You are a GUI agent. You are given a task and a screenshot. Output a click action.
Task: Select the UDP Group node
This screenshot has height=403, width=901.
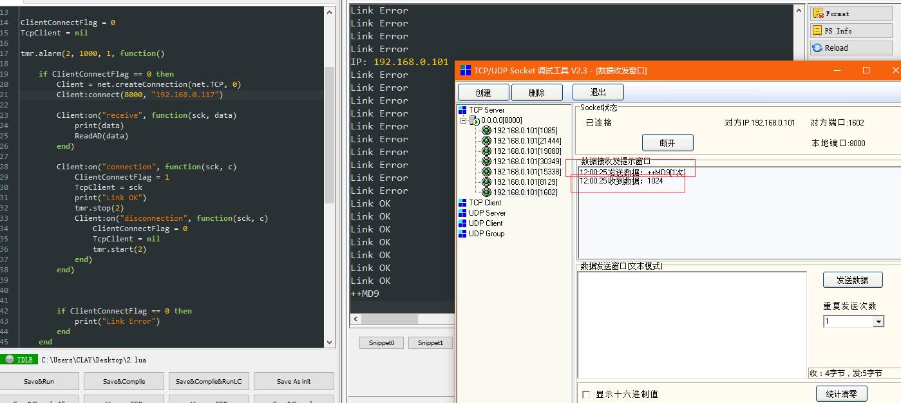click(x=486, y=234)
